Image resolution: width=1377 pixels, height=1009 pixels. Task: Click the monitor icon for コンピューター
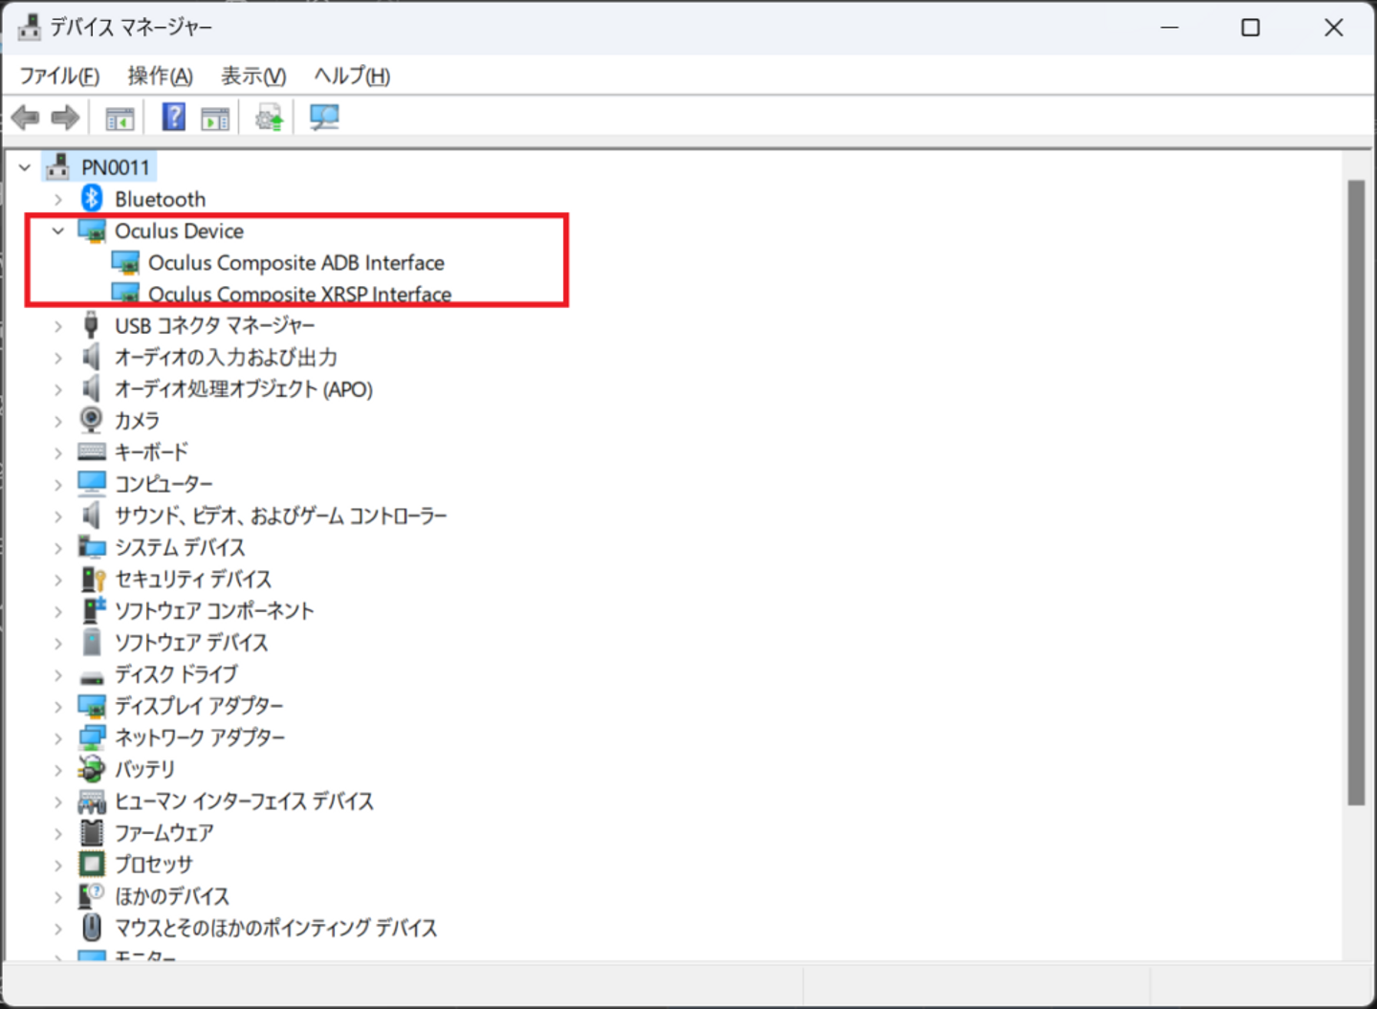pos(92,483)
